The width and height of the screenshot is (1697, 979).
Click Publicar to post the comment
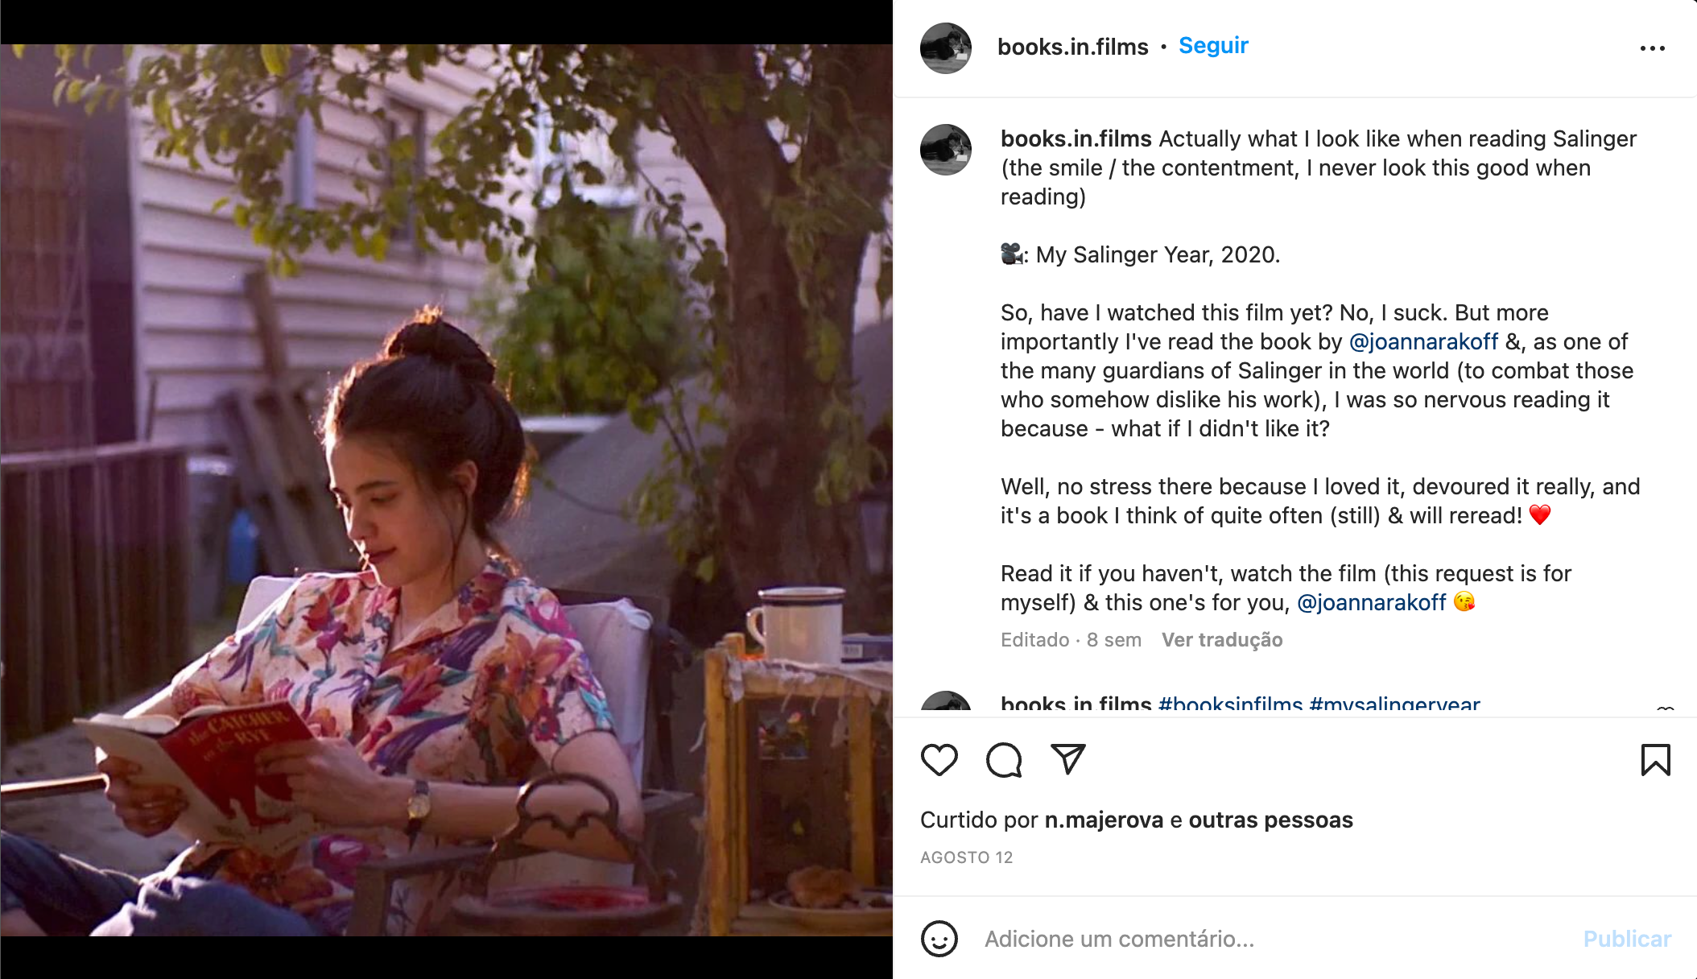coord(1627,940)
